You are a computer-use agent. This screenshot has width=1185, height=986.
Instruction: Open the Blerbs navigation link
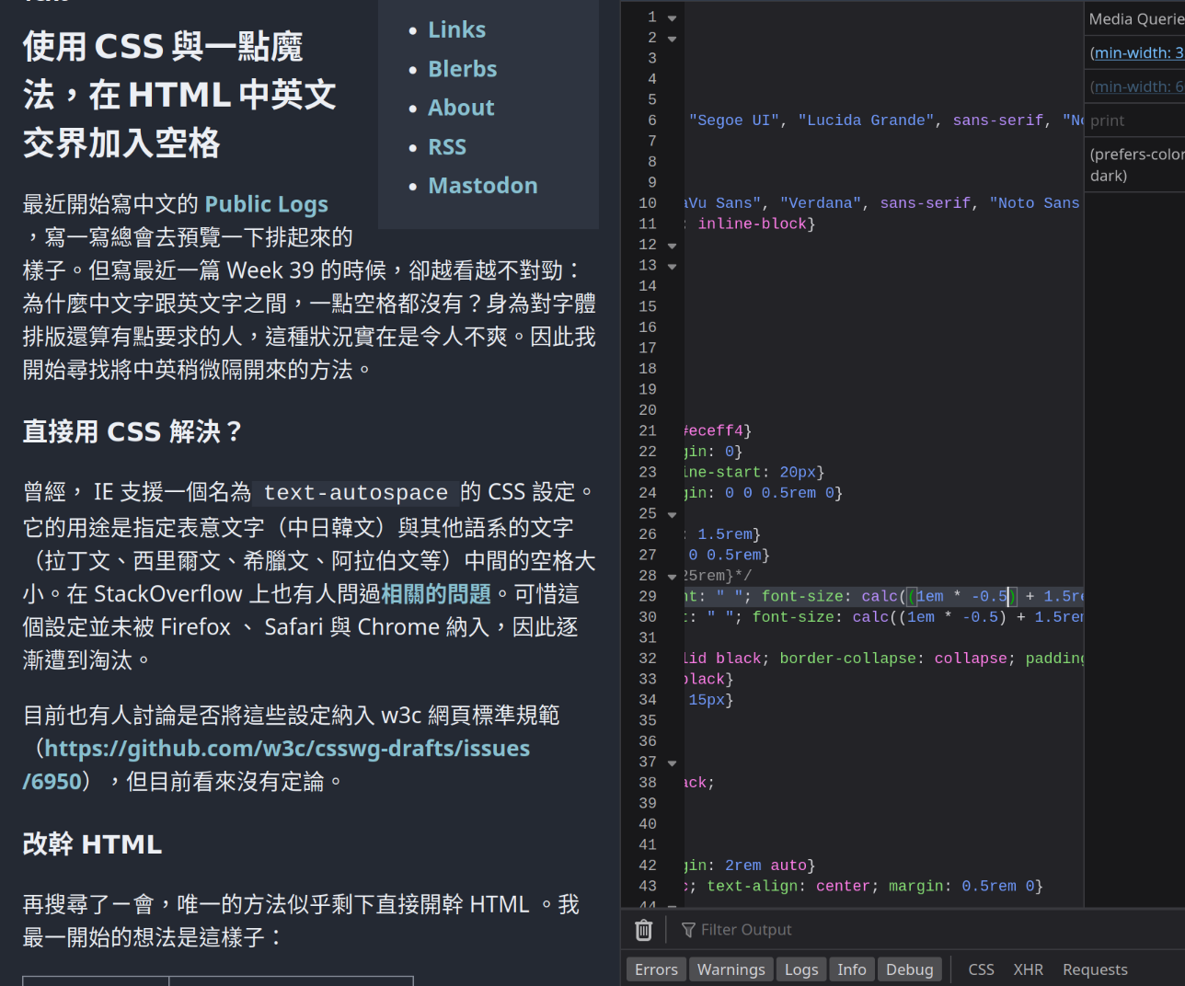[462, 69]
